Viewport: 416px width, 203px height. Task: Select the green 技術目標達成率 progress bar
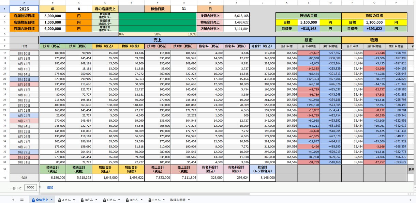[158, 16]
